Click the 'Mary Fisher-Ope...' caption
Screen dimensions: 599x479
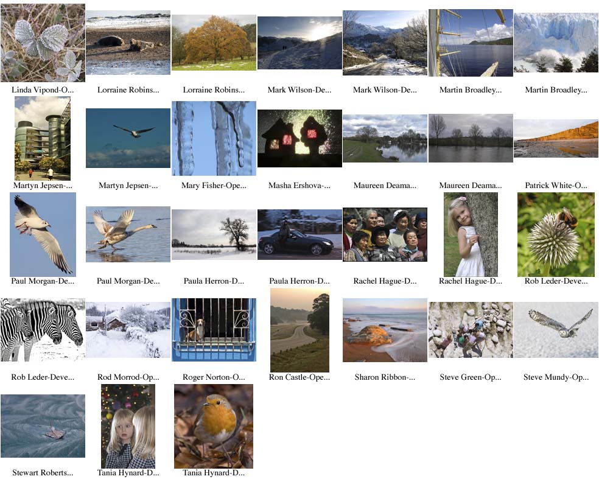pyautogui.click(x=214, y=185)
